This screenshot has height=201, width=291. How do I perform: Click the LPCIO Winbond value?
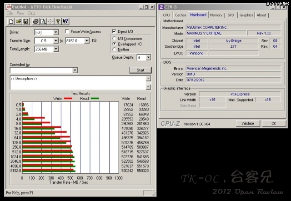[x=196, y=53]
